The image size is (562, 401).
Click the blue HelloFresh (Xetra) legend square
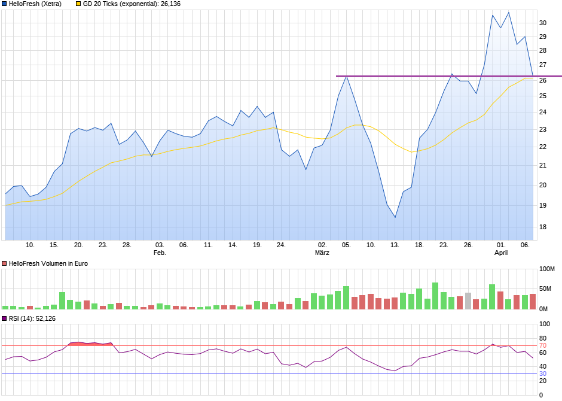[4, 4]
